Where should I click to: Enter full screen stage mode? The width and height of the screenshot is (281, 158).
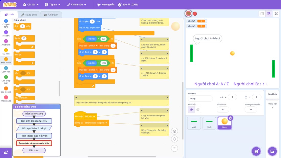pos(276,14)
